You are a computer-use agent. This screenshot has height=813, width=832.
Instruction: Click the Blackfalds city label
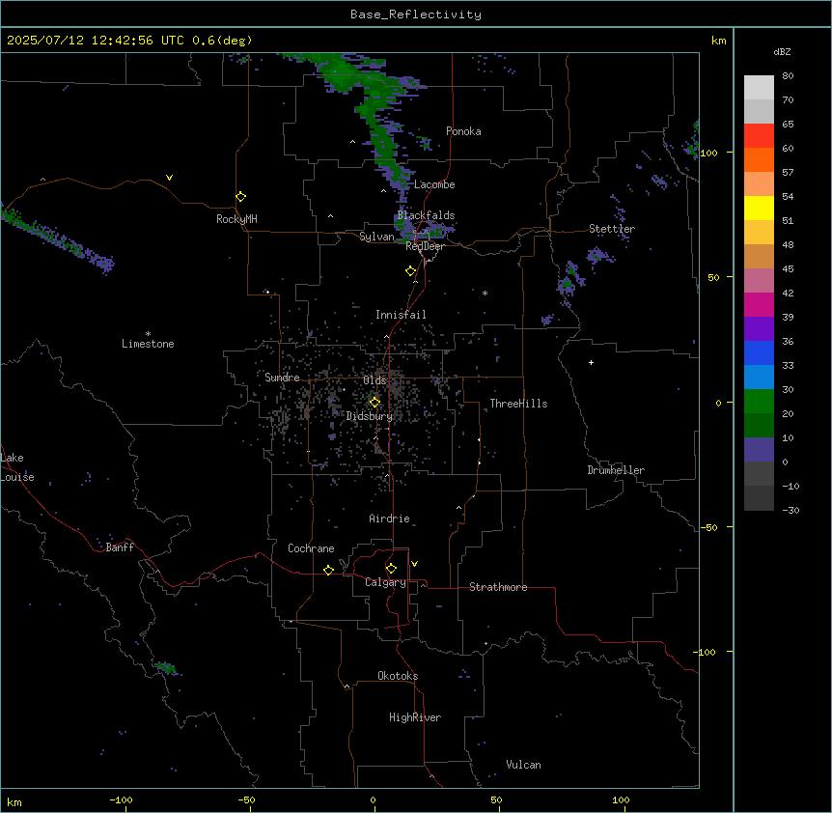(x=426, y=215)
